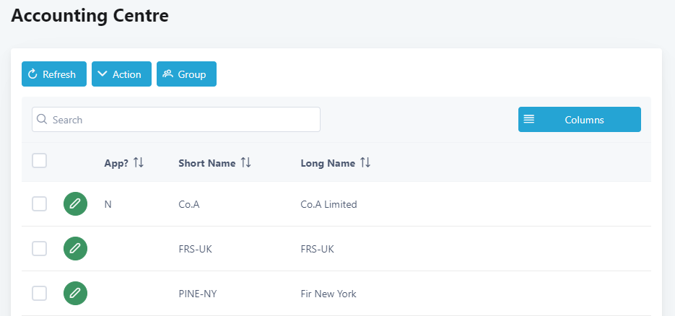The width and height of the screenshot is (675, 316).
Task: Click the magnifier icon in search box
Action: click(x=42, y=120)
